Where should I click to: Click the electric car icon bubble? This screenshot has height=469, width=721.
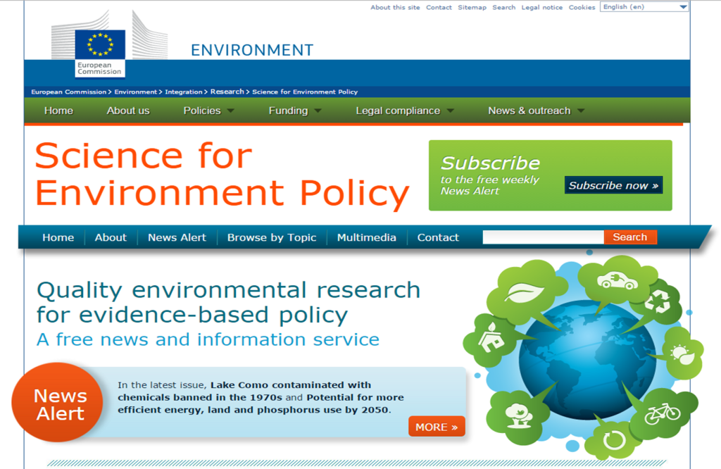[617, 281]
